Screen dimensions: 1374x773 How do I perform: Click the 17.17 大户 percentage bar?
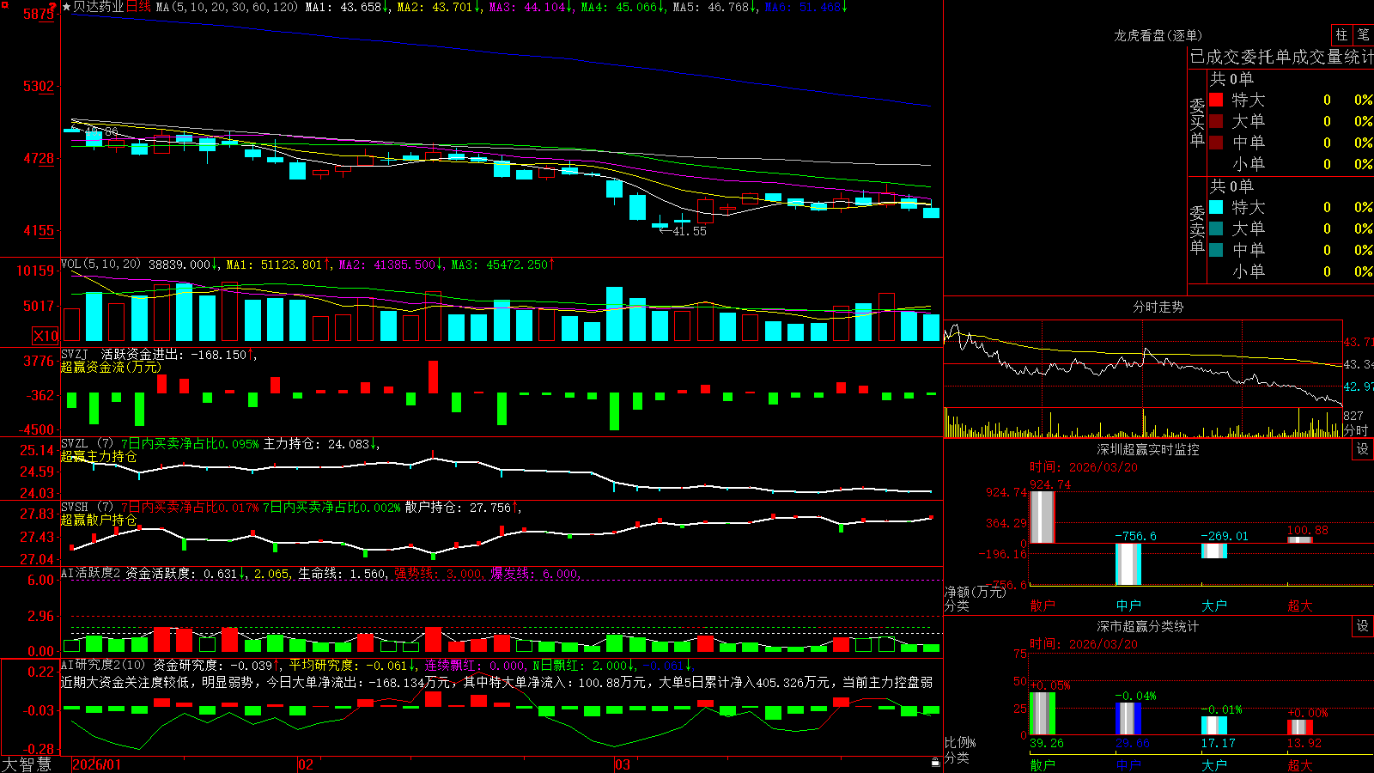tap(1214, 725)
